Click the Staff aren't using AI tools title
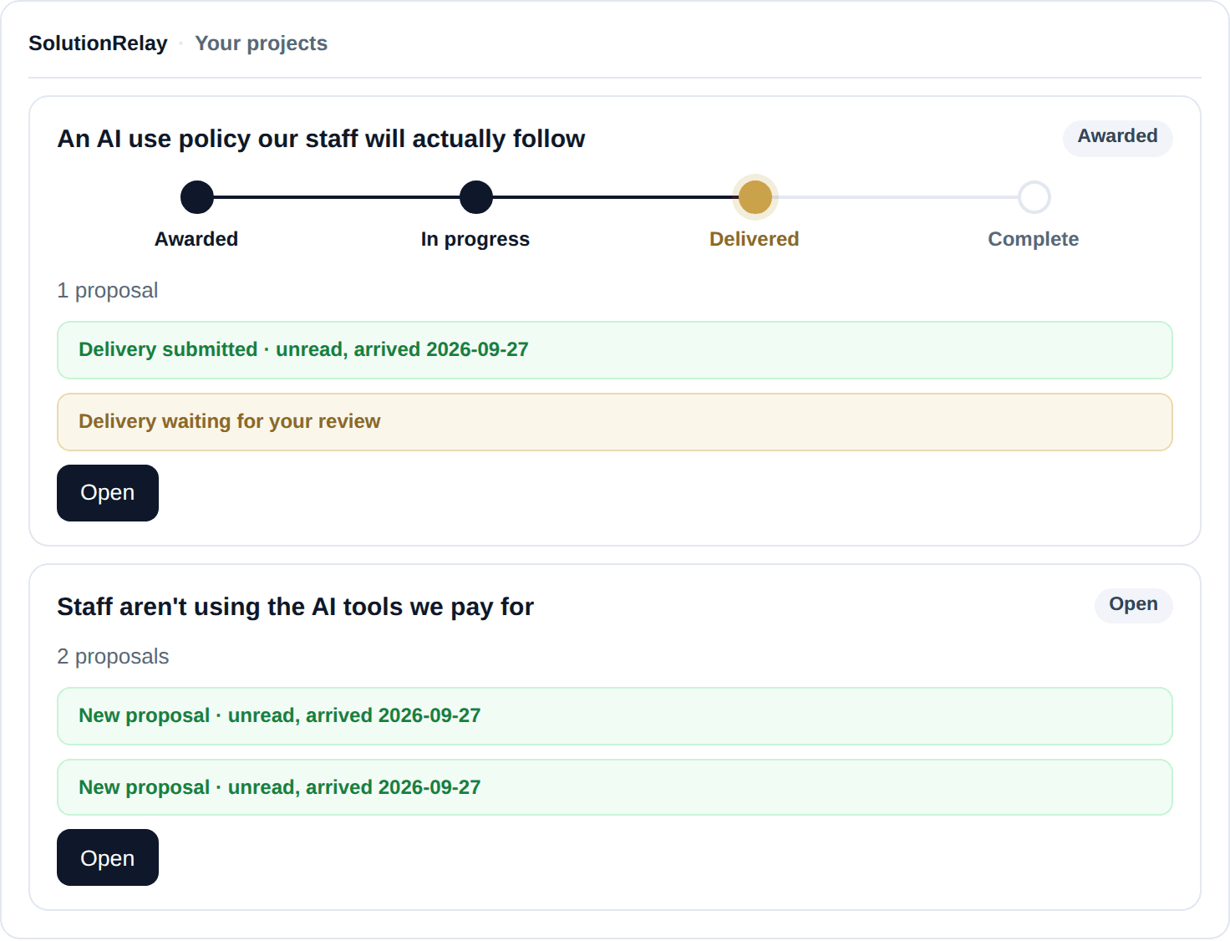Screen dimensions: 1230x941 [x=295, y=607]
